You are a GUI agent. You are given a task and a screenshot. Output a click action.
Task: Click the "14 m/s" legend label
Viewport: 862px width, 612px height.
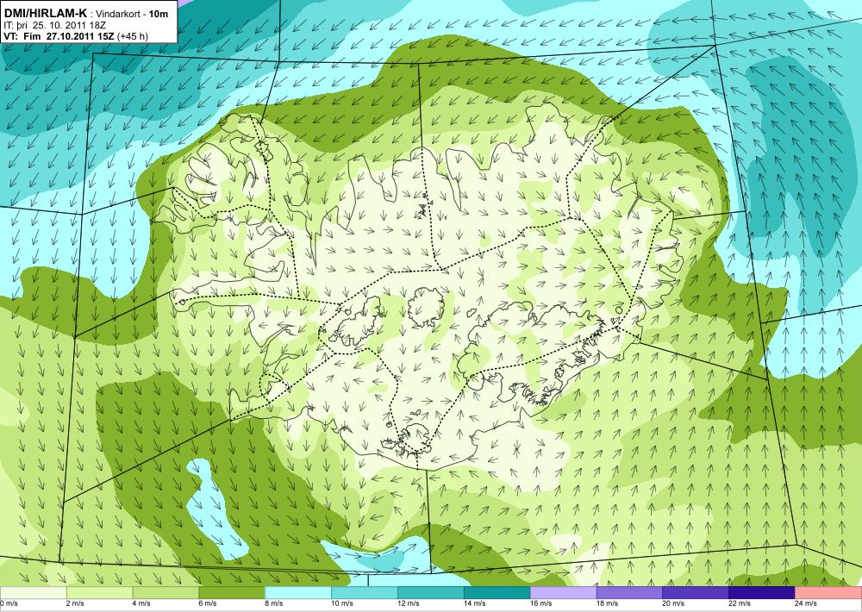474,603
